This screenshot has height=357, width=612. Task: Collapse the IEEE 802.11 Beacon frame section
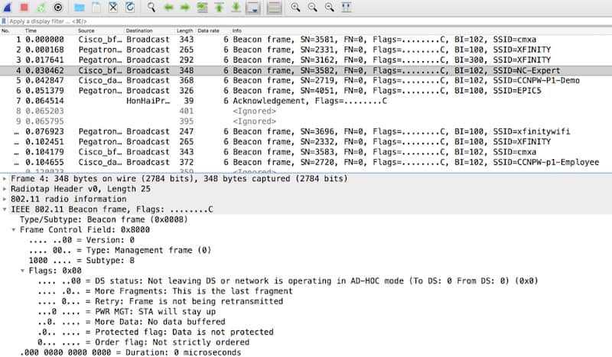coord(5,209)
